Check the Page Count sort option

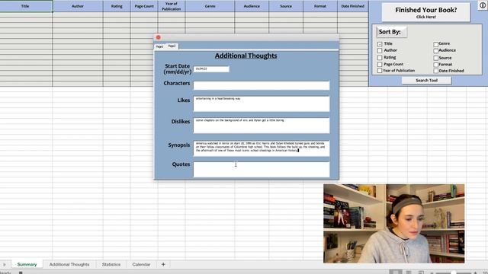point(380,64)
